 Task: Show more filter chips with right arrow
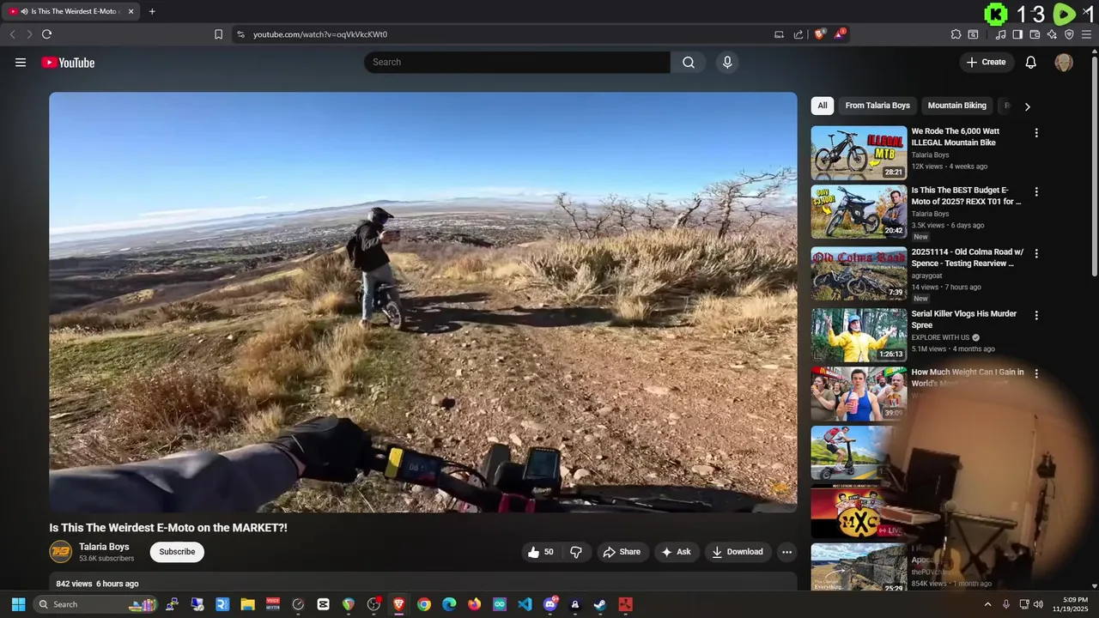pyautogui.click(x=1027, y=106)
